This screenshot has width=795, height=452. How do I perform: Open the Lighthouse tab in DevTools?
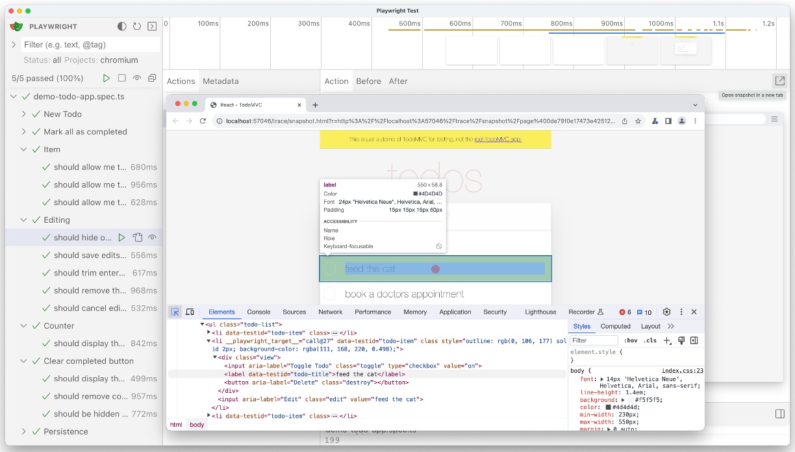click(x=540, y=312)
